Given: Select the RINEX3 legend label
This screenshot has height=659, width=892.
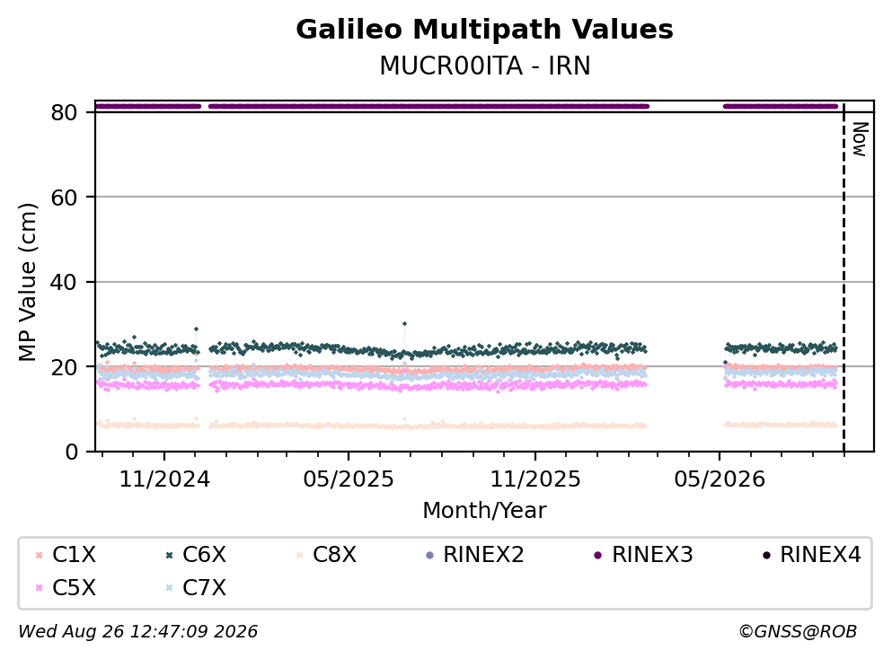Looking at the screenshot, I should click(x=652, y=555).
